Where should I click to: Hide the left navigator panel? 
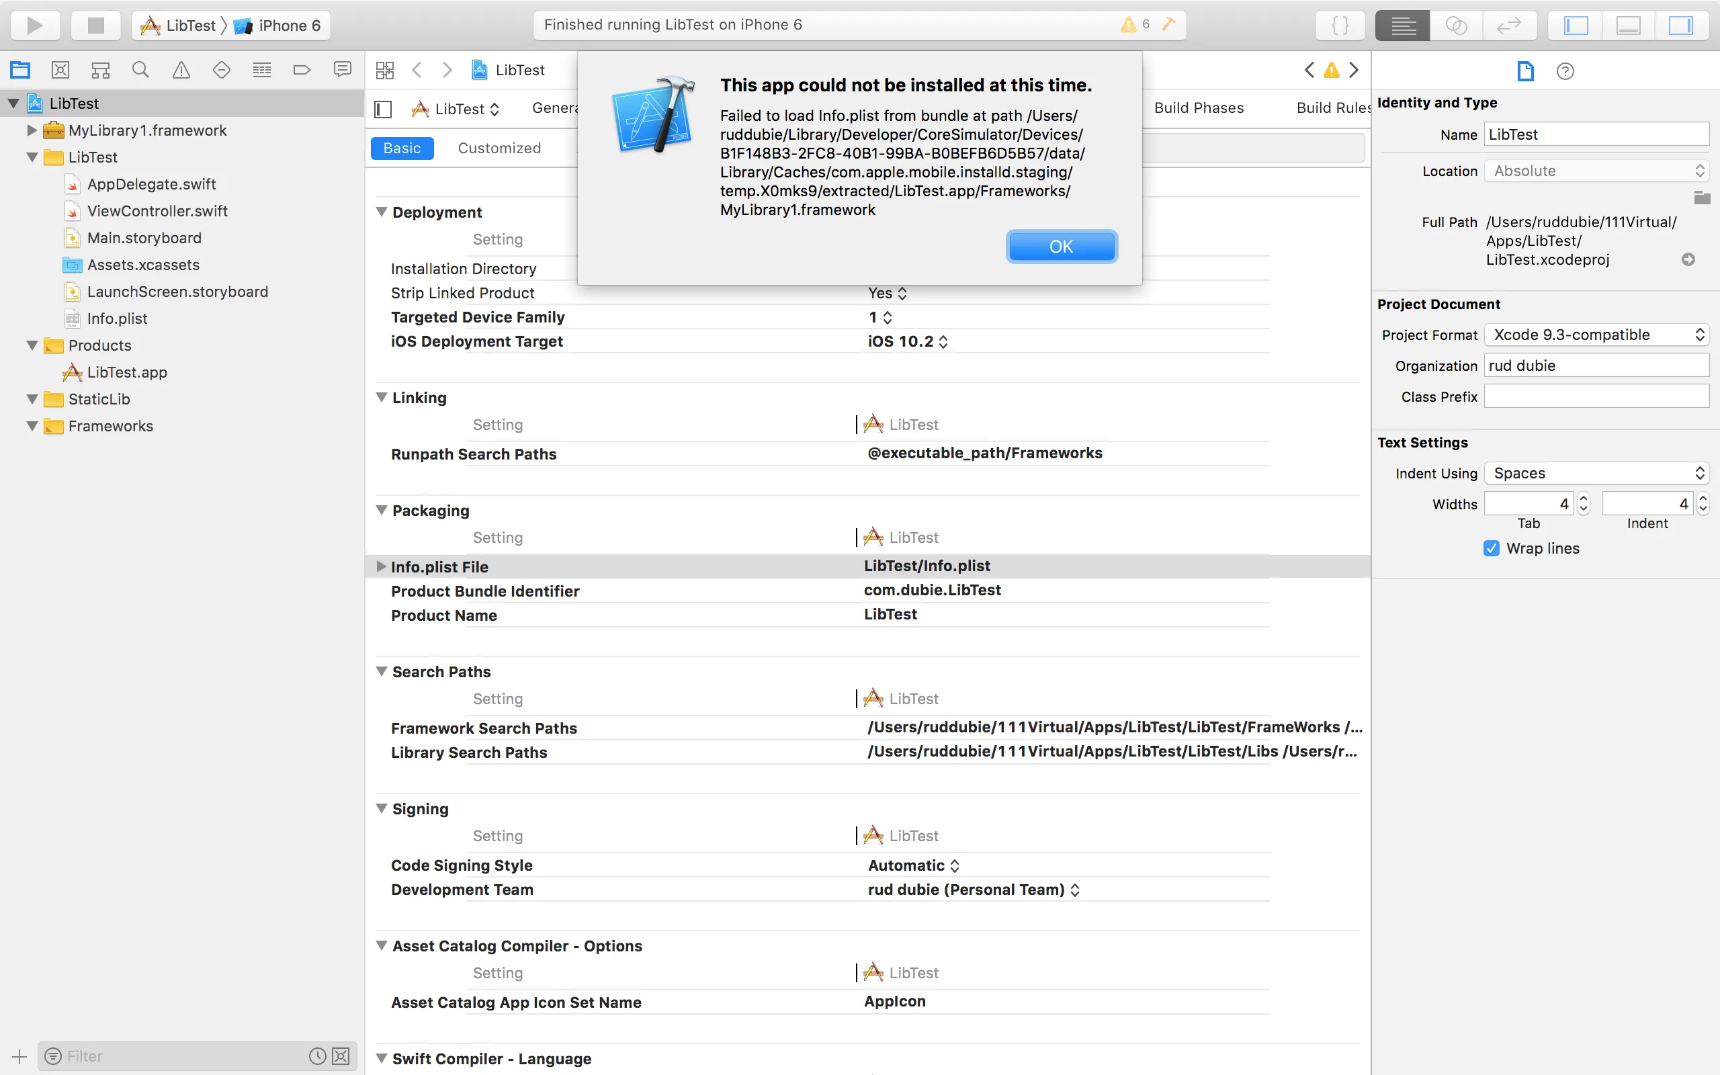pyautogui.click(x=1576, y=26)
